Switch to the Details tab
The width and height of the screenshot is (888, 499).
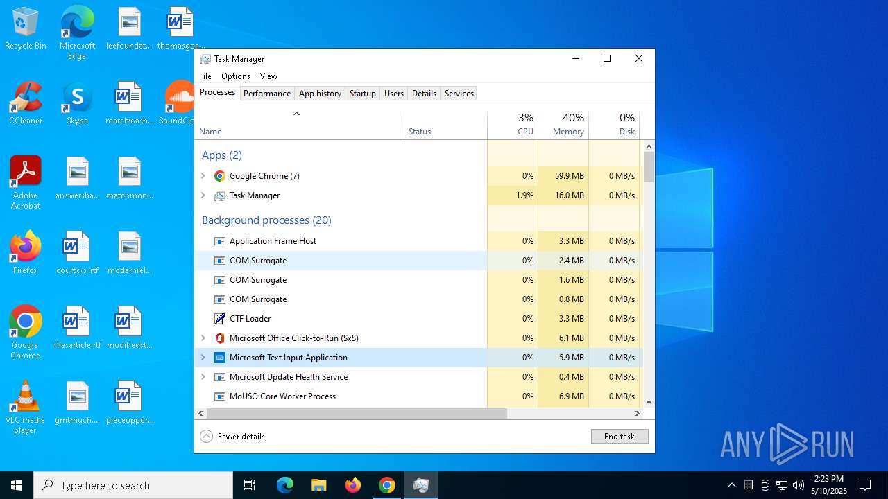pyautogui.click(x=424, y=94)
